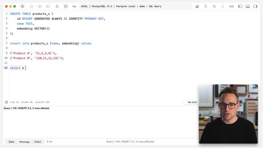Open the database selector cylinder icon
263x148 pixels.
coord(66,7)
